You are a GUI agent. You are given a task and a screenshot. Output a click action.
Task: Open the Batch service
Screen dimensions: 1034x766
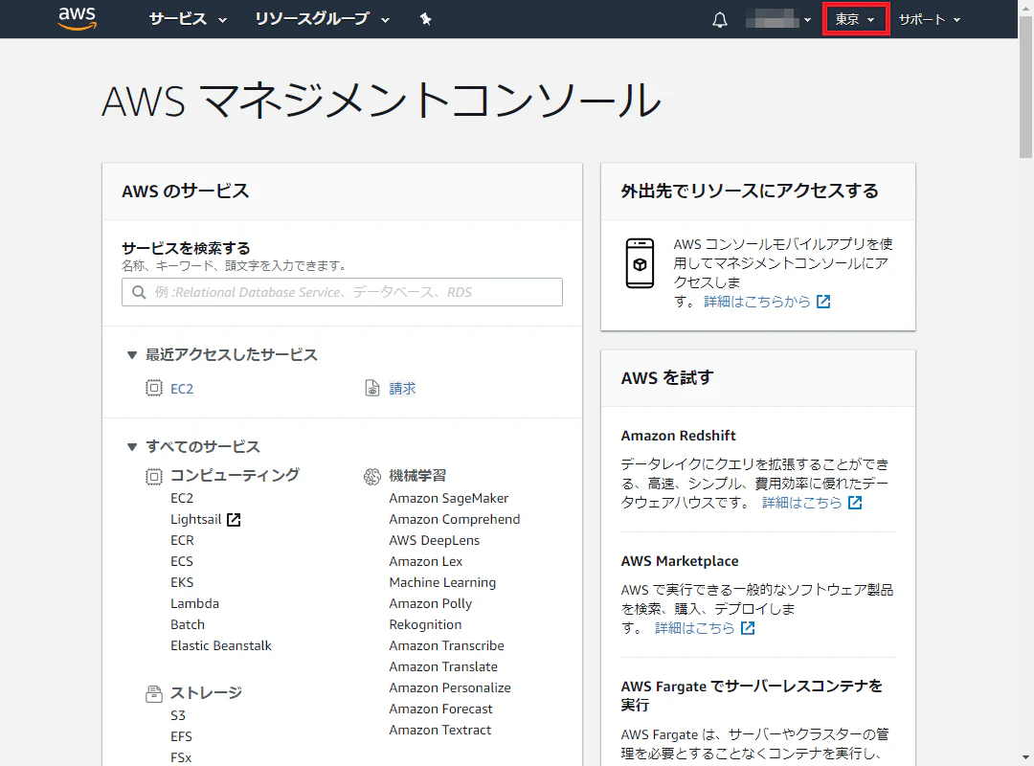click(188, 625)
